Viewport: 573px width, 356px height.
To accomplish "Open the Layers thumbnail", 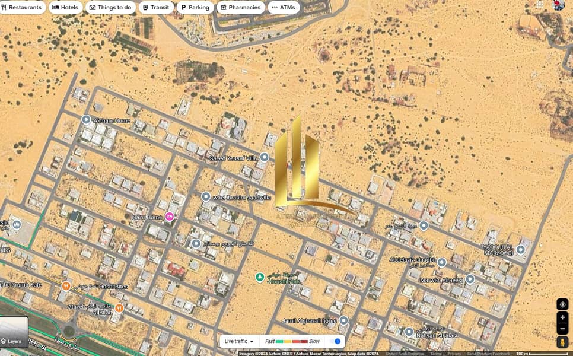I will click(x=14, y=332).
